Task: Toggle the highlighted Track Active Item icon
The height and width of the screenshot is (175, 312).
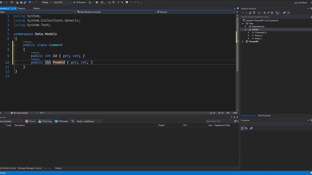Action: 277,13
